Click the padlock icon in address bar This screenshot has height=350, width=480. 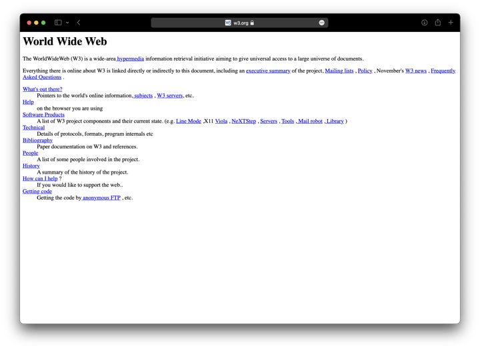(x=252, y=23)
